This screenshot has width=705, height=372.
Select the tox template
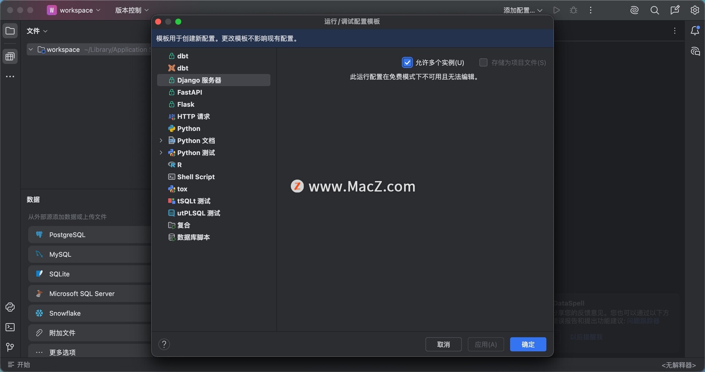[x=214, y=189]
